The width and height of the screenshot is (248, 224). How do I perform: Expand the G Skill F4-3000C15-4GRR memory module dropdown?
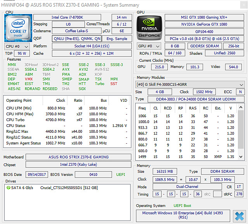(x=190, y=85)
